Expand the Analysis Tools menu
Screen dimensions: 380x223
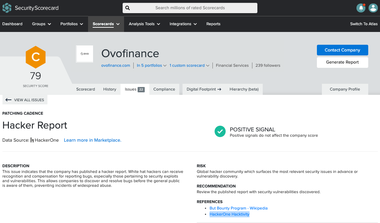click(x=144, y=24)
